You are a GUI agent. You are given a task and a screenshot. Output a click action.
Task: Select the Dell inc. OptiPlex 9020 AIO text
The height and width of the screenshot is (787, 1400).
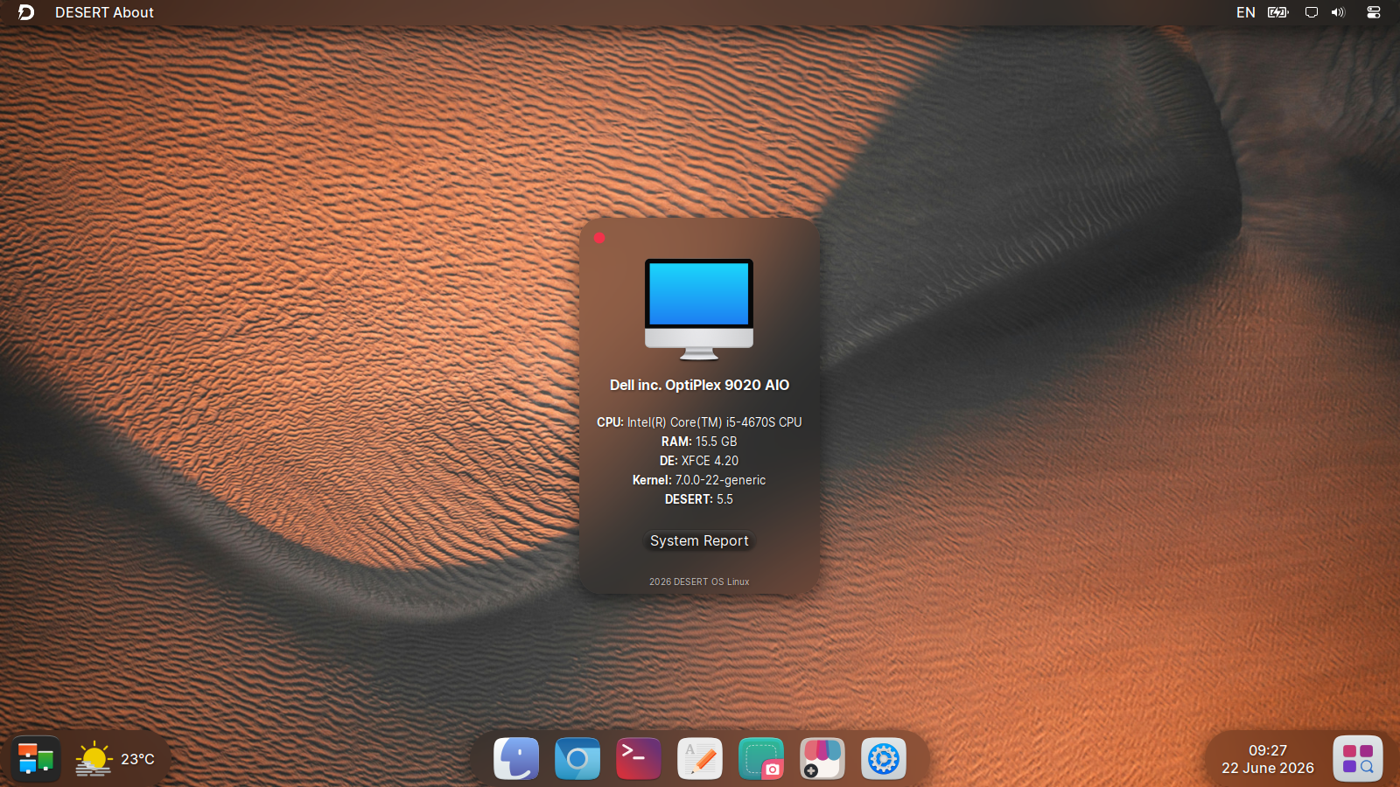tap(699, 385)
